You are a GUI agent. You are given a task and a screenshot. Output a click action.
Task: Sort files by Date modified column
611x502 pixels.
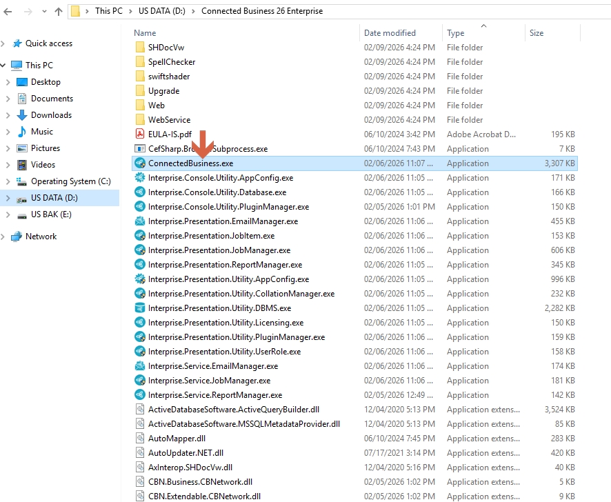(x=390, y=33)
